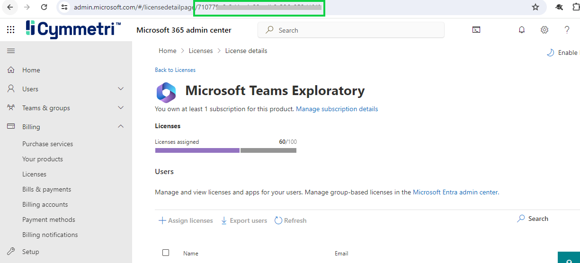This screenshot has width=580, height=263.
Task: Click the Refresh users icon button
Action: pos(290,220)
